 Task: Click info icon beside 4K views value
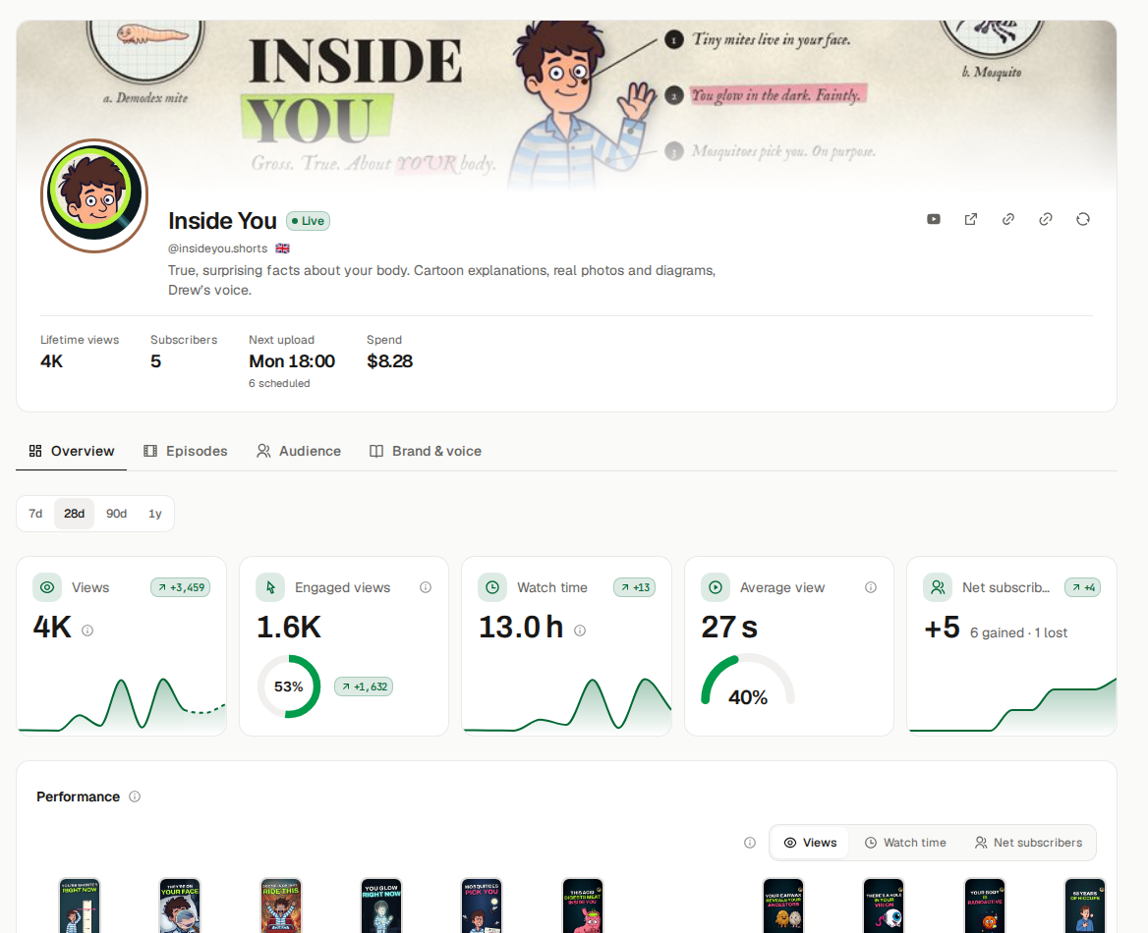coord(87,631)
